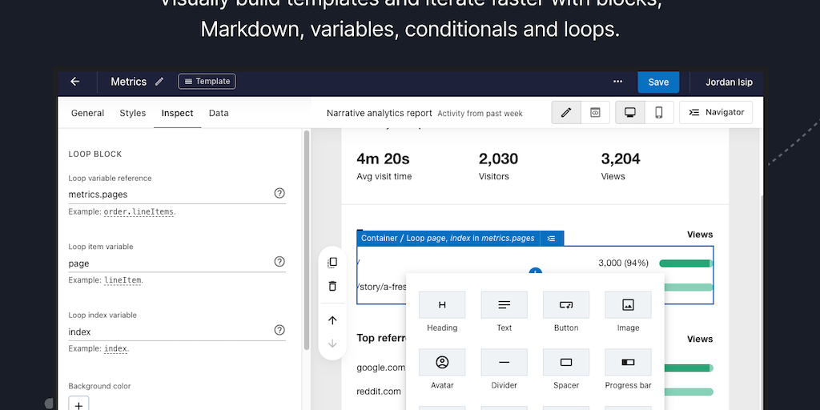Select mobile viewport view

(x=659, y=112)
